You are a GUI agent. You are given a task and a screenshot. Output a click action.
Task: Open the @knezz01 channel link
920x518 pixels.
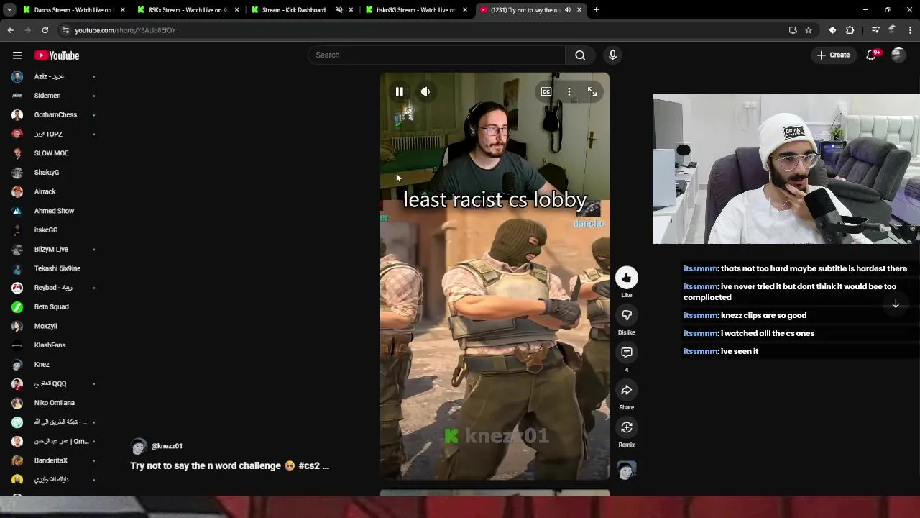coord(167,446)
